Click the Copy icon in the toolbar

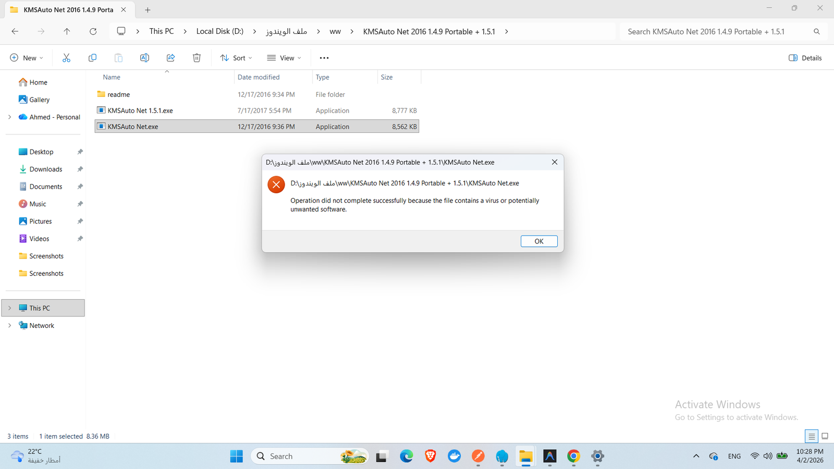click(x=92, y=58)
